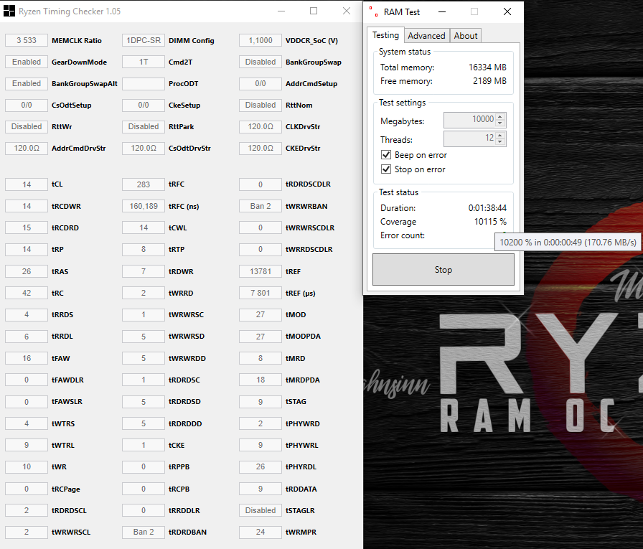Screen dimensions: 643x549
Task: Stop the running RAM test
Action: (x=443, y=269)
